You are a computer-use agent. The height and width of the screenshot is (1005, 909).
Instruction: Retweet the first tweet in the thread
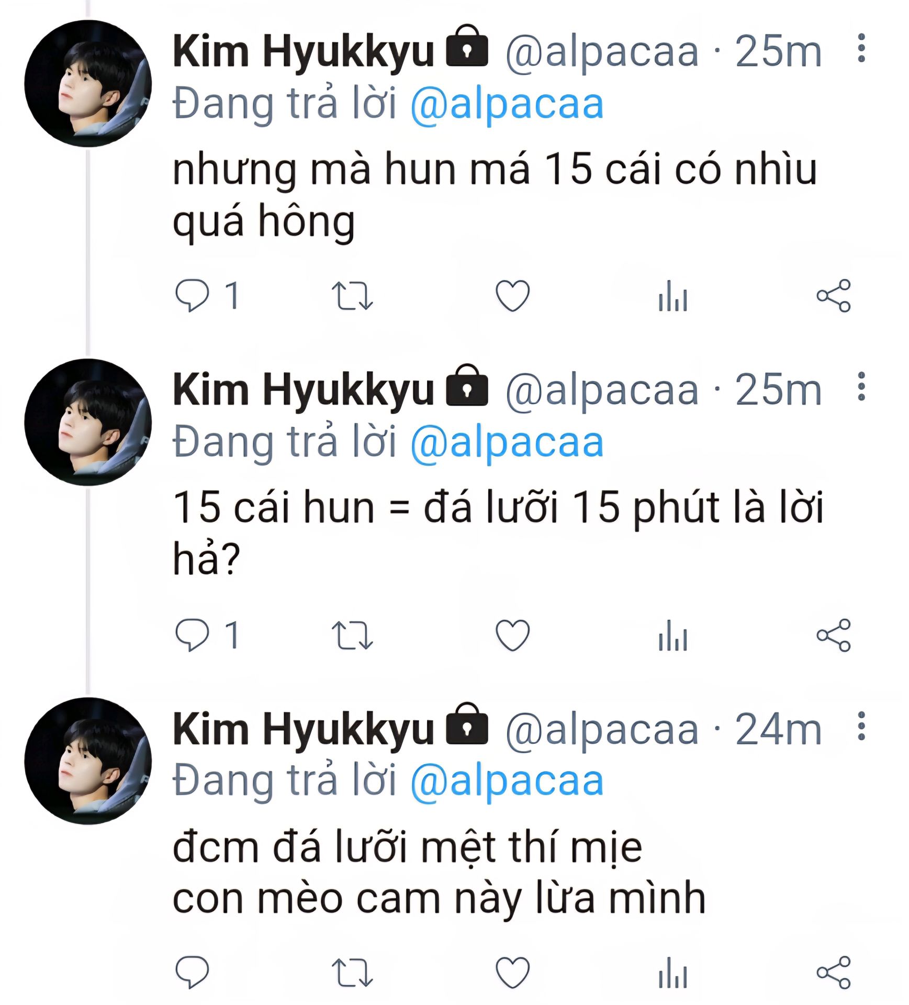[352, 296]
